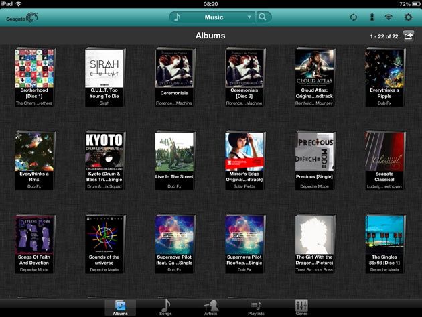Click artist 'Ludwig...eethoven'
422x317 pixels.
[x=384, y=186]
